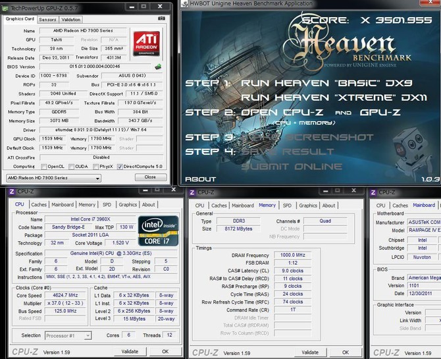Click the "Intel Core i7 3960X" name value
The width and height of the screenshot is (441, 359).
(90, 219)
